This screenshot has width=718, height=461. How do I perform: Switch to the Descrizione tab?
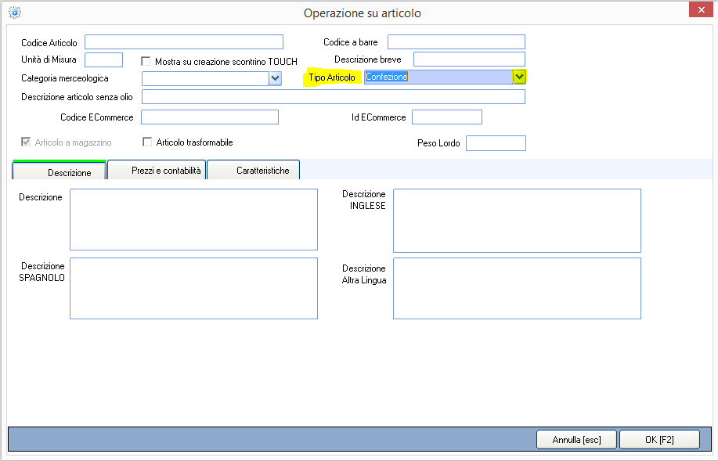[x=60, y=171]
